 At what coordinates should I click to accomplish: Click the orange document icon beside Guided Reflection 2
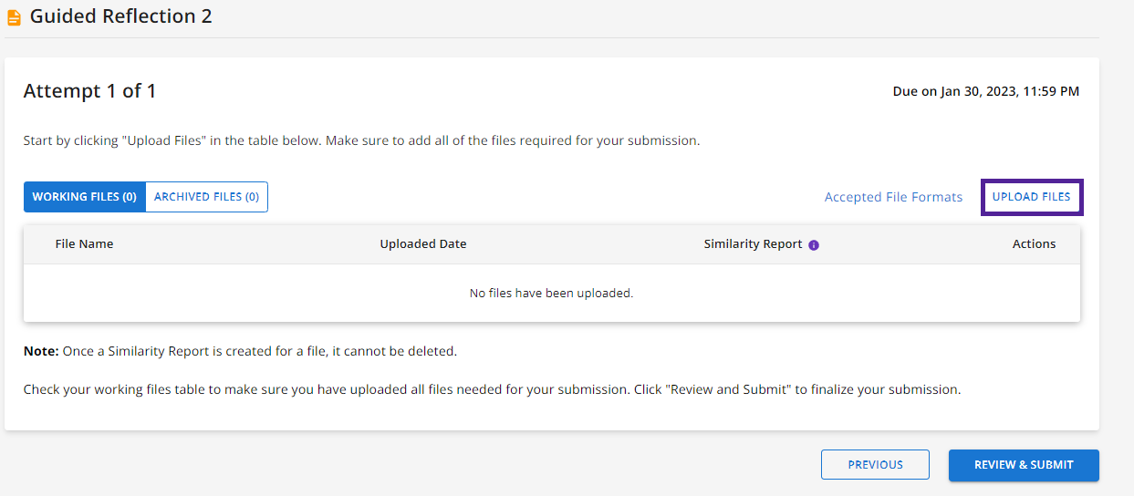click(x=14, y=17)
